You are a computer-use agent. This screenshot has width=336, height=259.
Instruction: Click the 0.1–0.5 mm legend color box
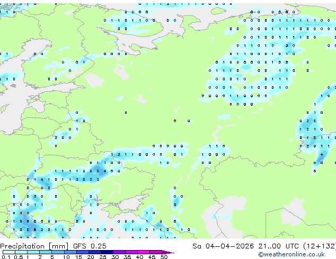pyautogui.click(x=9, y=252)
